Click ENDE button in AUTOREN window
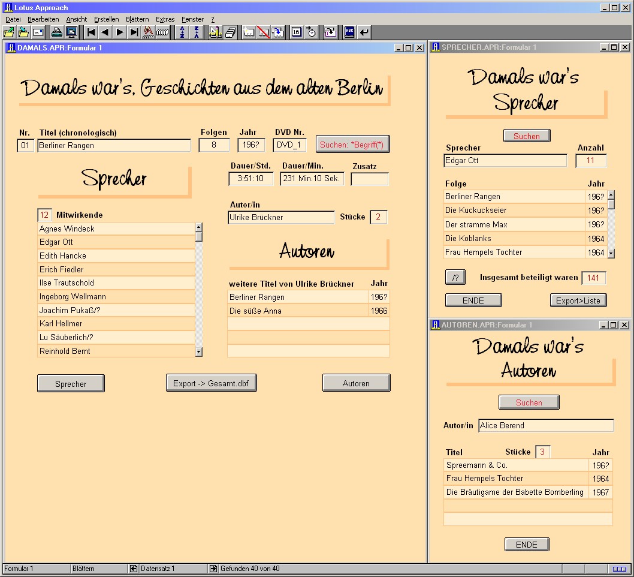 tap(527, 544)
